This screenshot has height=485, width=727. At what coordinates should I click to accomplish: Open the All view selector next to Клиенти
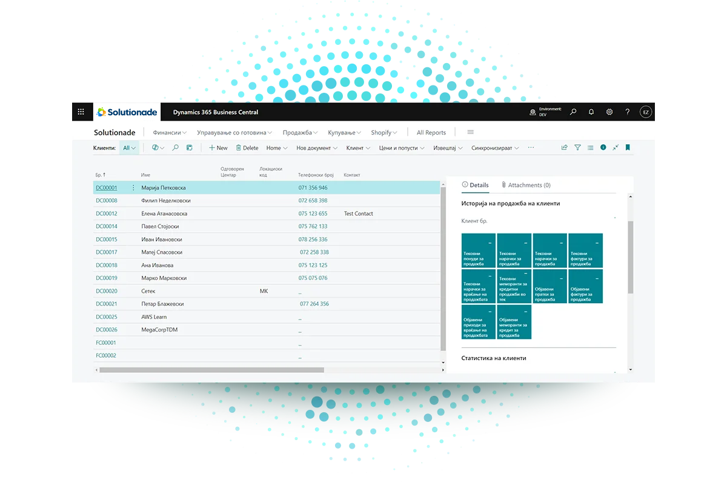(x=129, y=147)
